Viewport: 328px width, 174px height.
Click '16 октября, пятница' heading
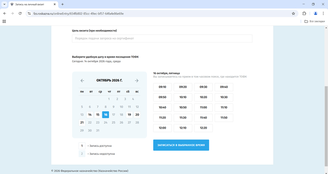(x=166, y=73)
